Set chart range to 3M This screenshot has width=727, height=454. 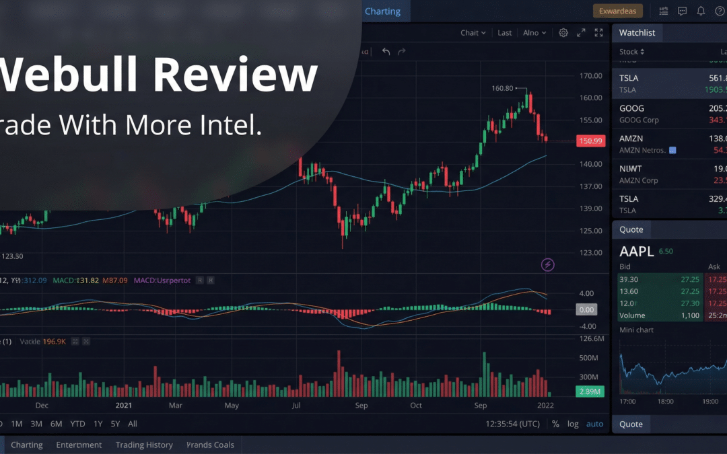36,424
